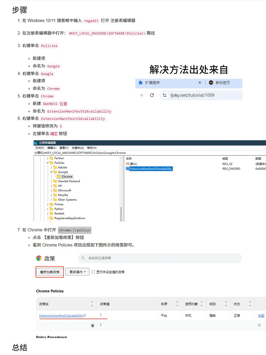Click the Chrome logo beside 政策 heading
The width and height of the screenshot is (266, 355).
click(38, 258)
